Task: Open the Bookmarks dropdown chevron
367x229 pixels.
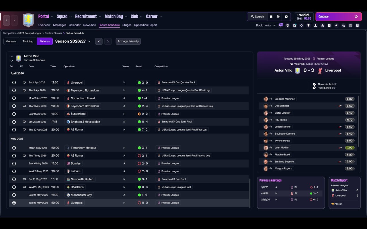Action: (x=274, y=25)
